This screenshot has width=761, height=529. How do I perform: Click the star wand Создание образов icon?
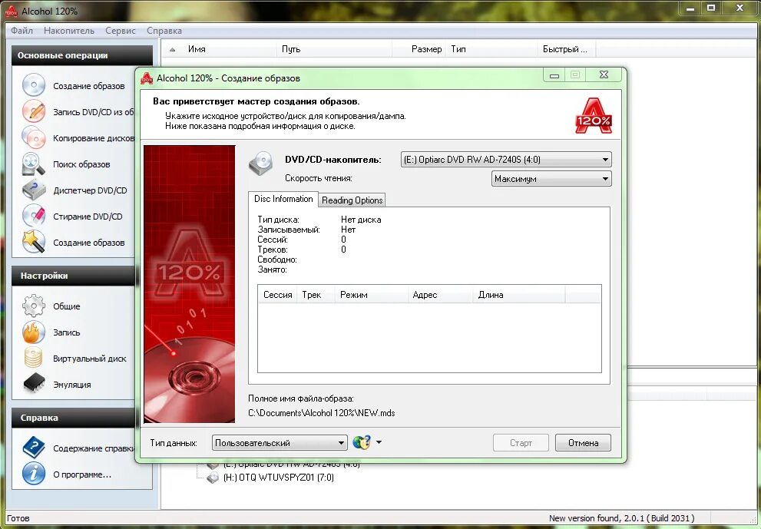[x=34, y=242]
